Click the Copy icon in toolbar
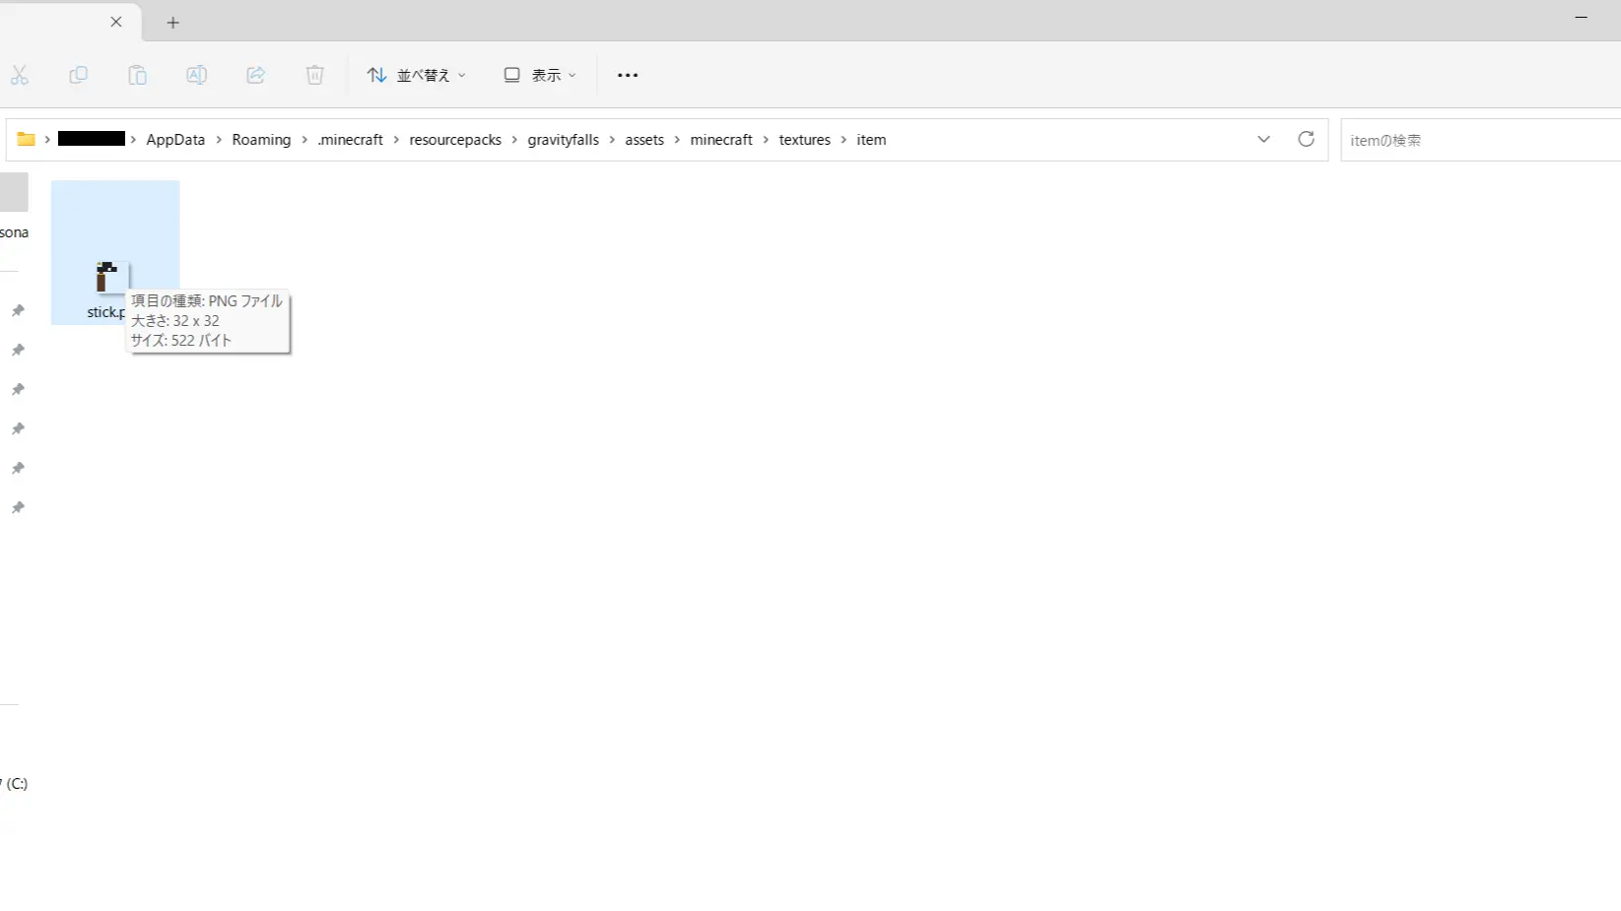Viewport: 1621px width, 911px height. [79, 75]
